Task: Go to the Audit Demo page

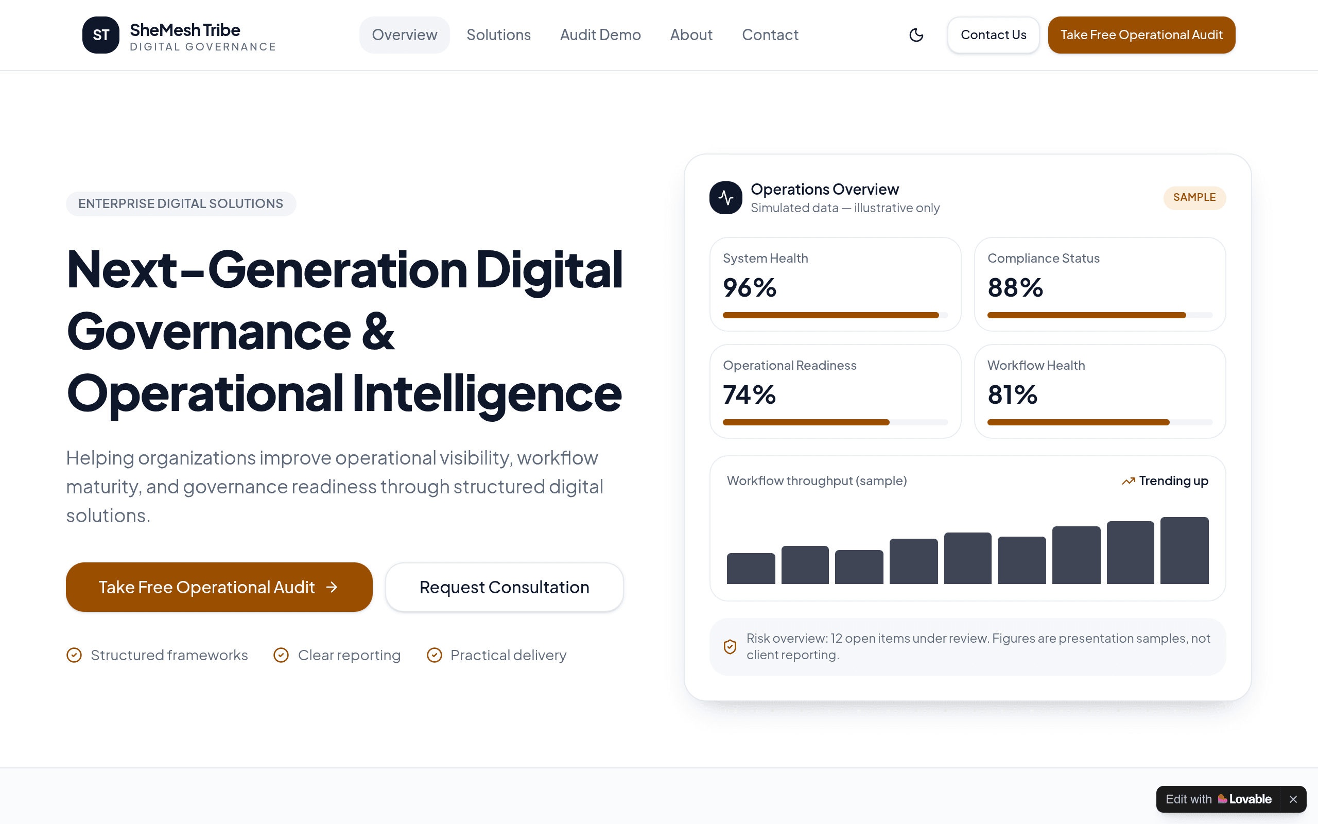Action: (x=600, y=35)
